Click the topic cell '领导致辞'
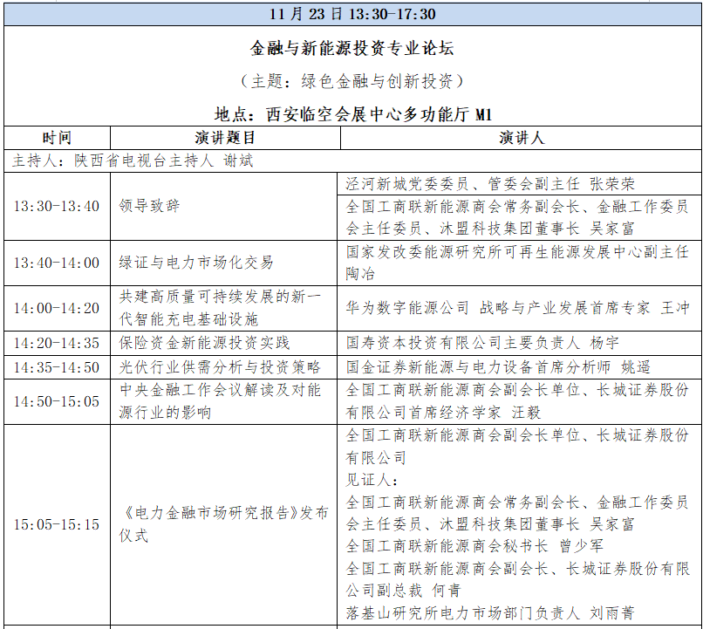 223,206
